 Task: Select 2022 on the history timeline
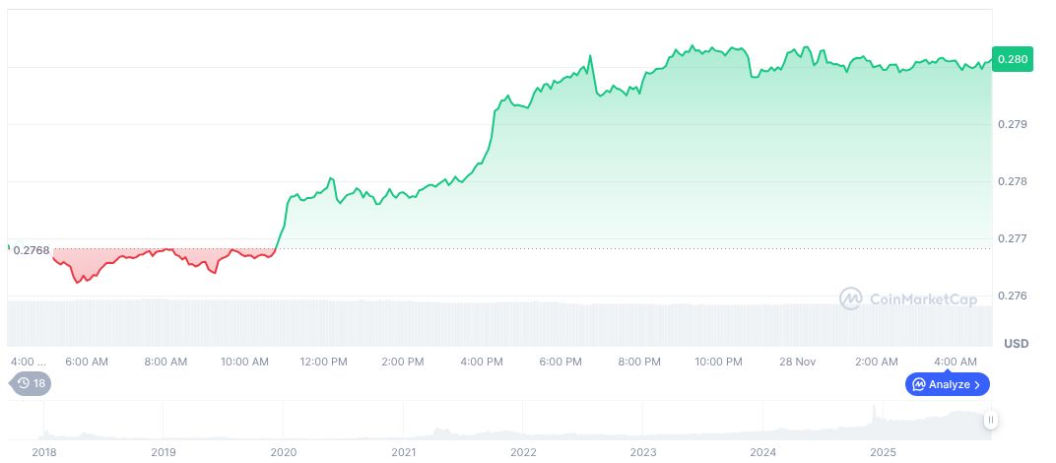coord(523,452)
